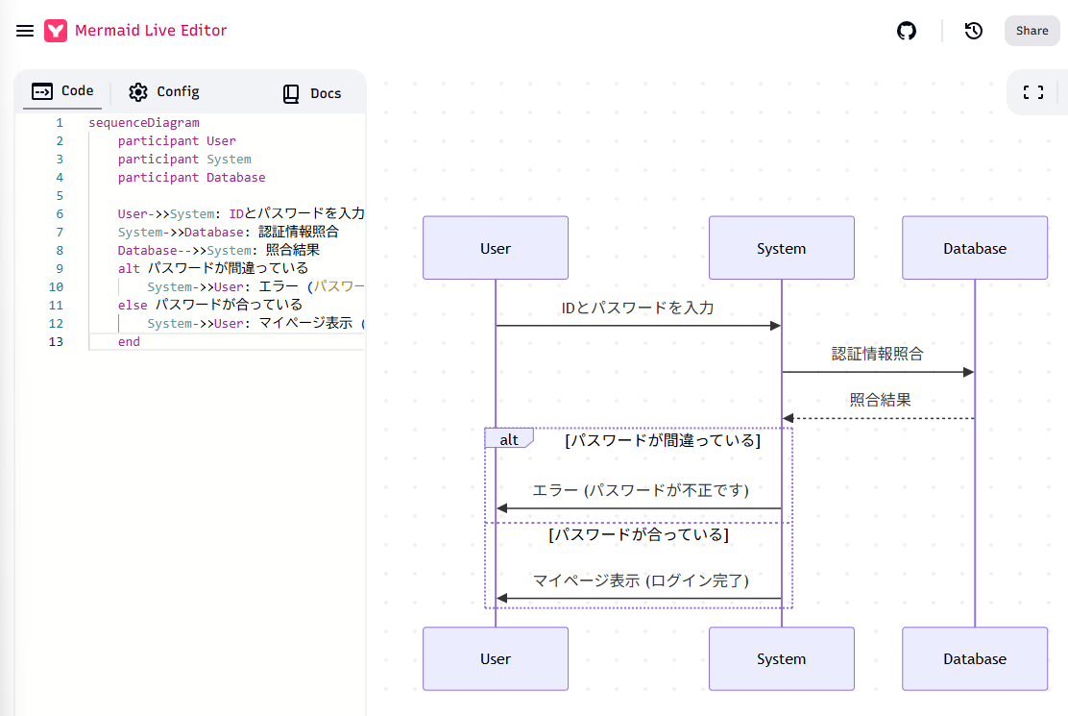1068x716 pixels.
Task: Open the hamburger menu
Action: [x=25, y=31]
